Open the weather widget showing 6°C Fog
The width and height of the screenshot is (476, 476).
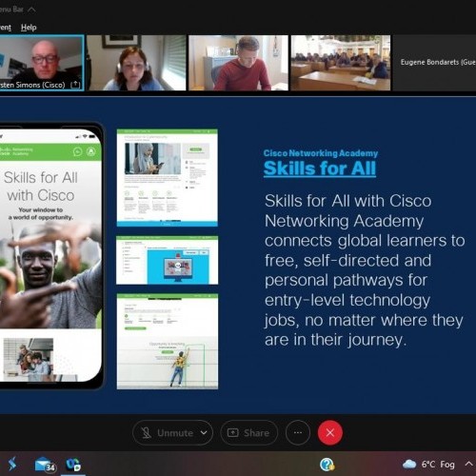pyautogui.click(x=428, y=465)
